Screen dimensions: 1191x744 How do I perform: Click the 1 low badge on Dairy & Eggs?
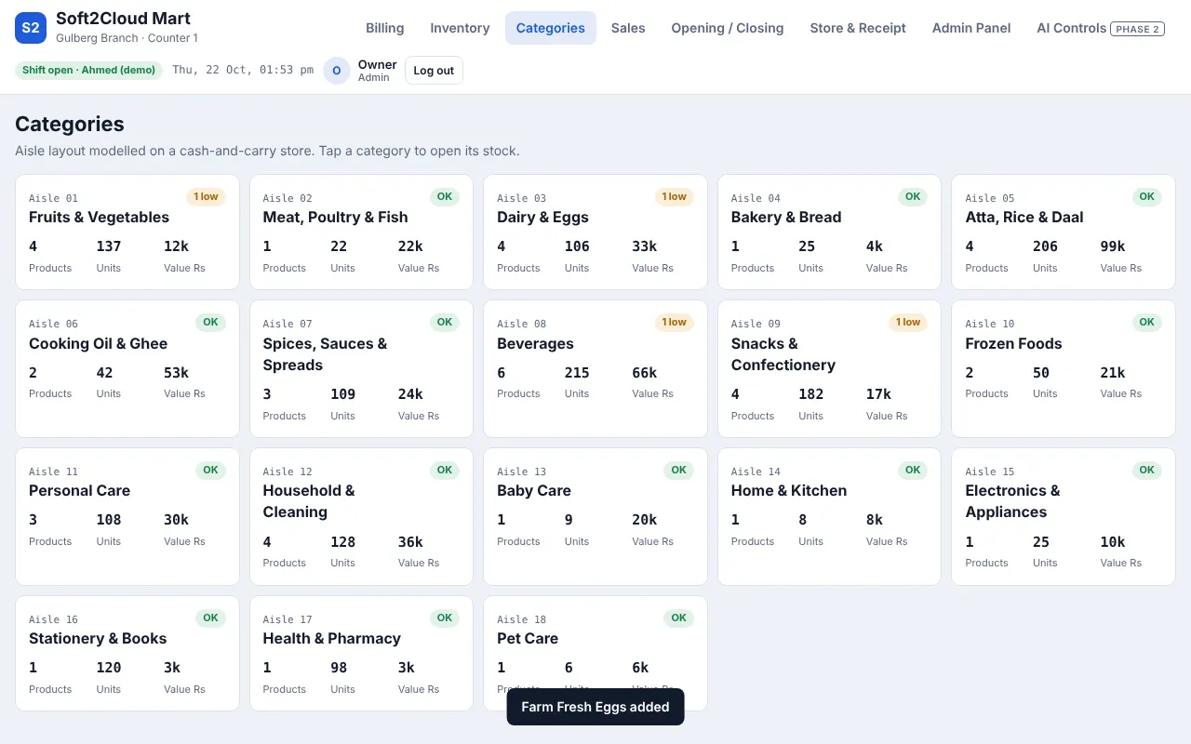[674, 196]
